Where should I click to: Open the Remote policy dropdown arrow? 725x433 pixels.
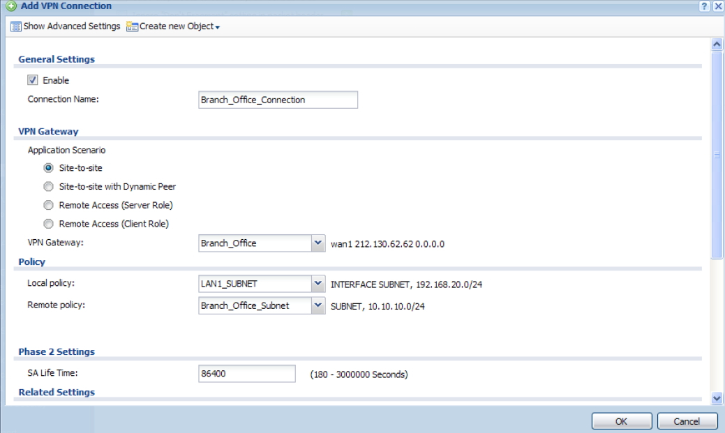click(x=317, y=305)
